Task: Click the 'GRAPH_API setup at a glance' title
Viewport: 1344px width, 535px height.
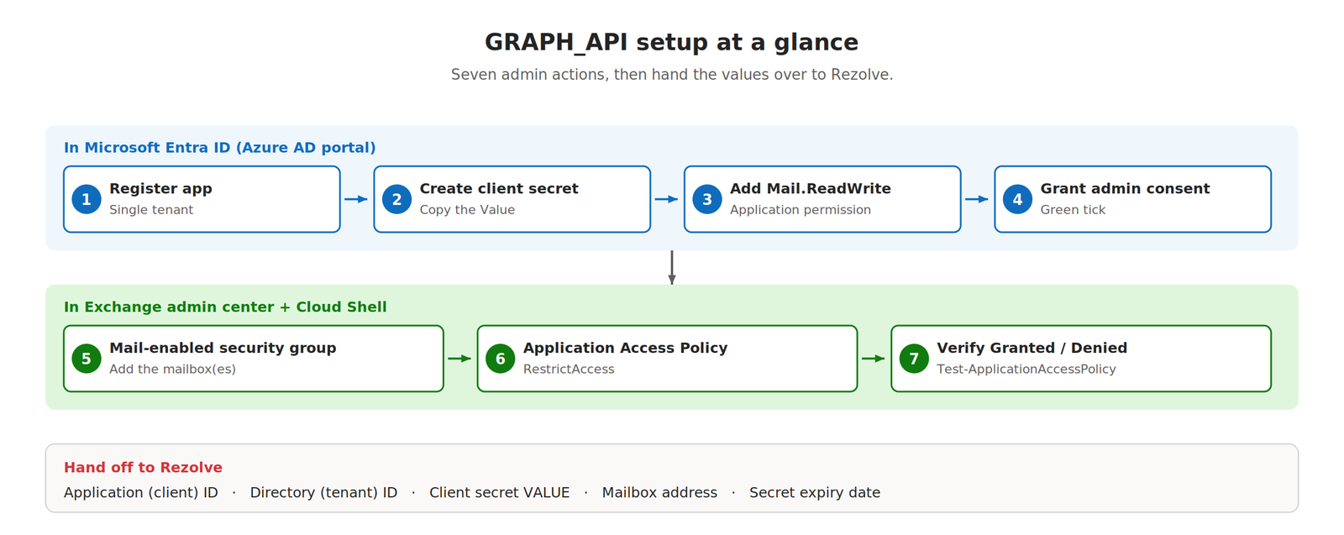Action: [672, 42]
